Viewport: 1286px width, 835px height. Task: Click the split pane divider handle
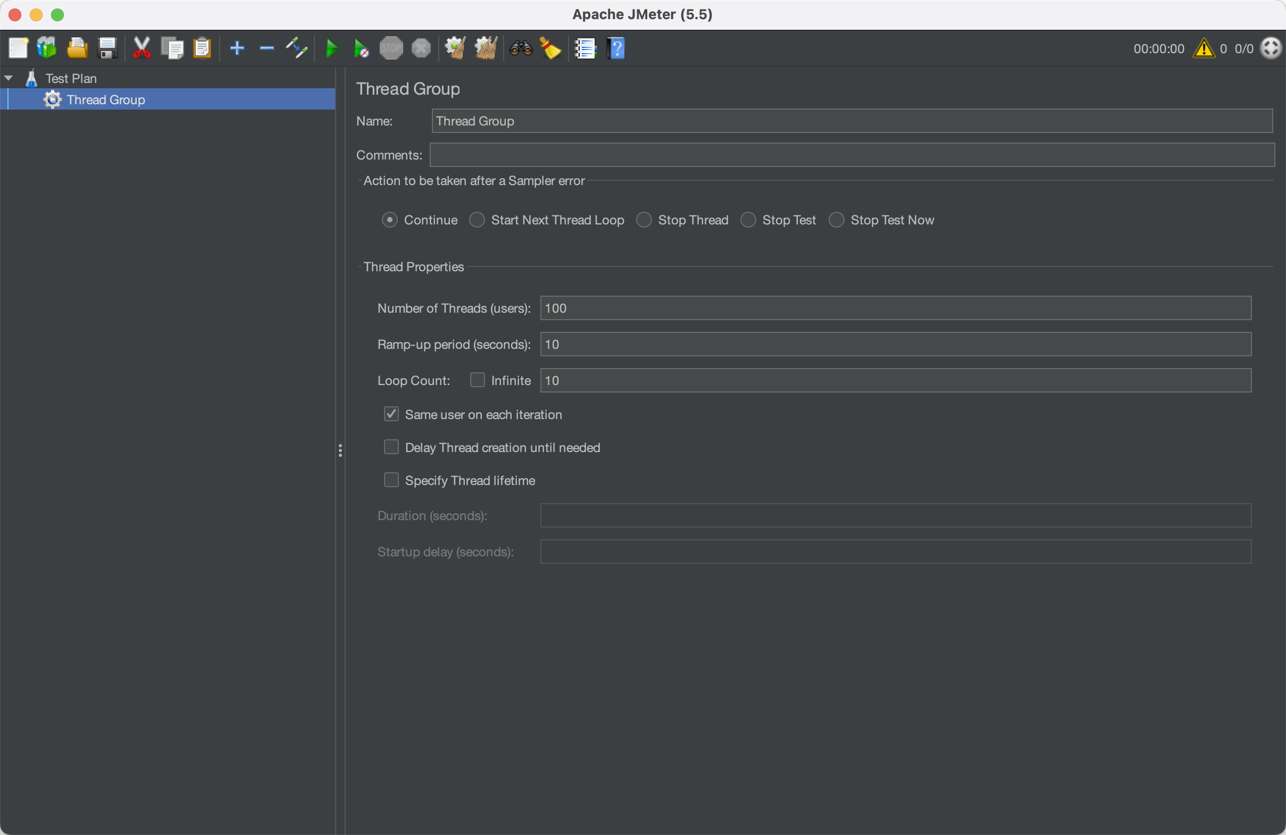pos(340,450)
